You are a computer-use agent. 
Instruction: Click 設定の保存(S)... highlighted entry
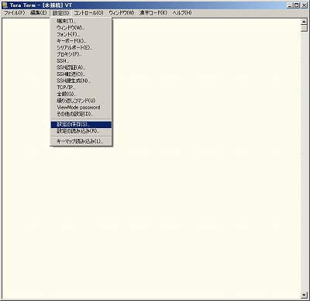tap(81, 125)
